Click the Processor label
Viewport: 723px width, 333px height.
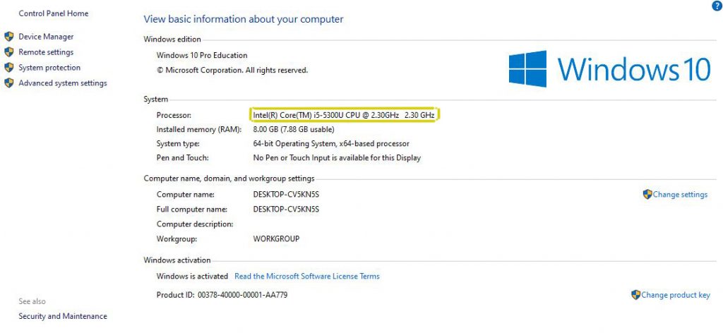[x=174, y=115]
